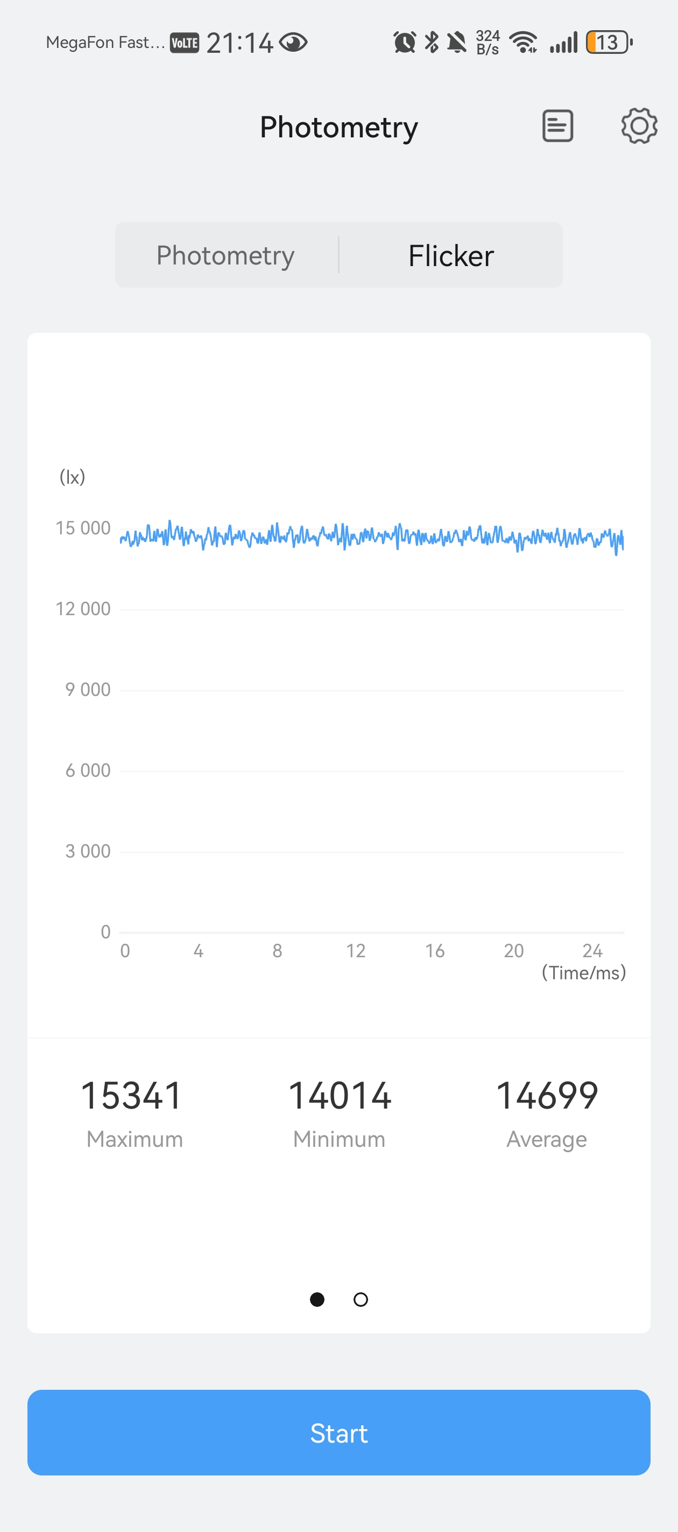
Task: Tap the clock showing 21:14
Action: [x=239, y=43]
